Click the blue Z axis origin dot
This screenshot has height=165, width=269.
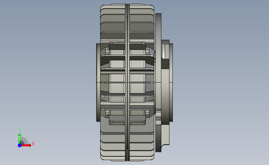20,145
